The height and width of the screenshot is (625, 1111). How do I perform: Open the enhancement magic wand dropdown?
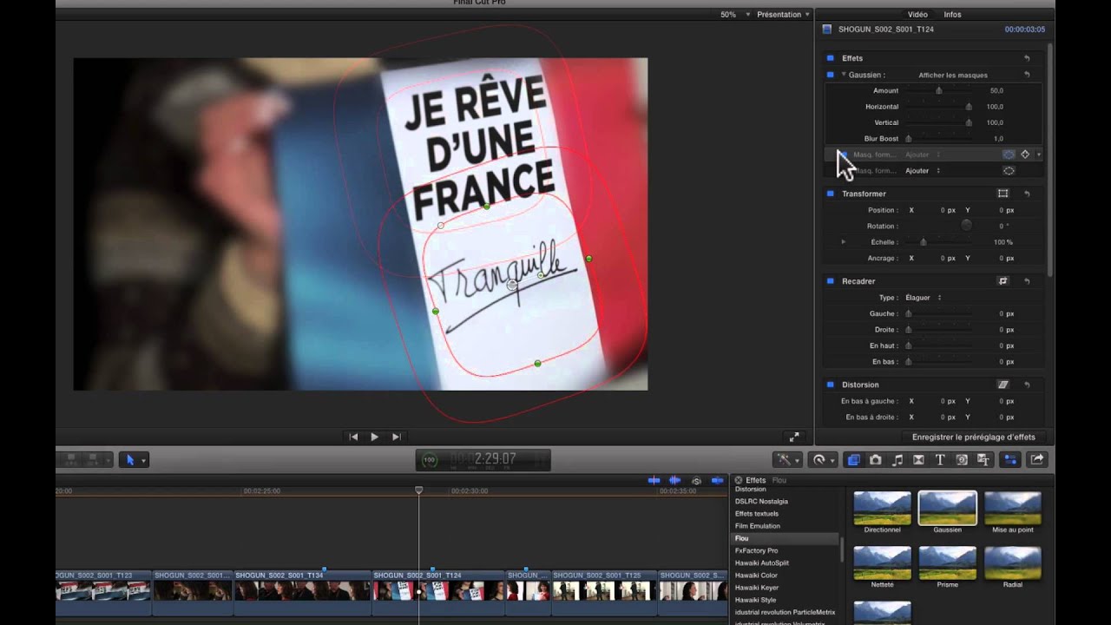point(789,460)
